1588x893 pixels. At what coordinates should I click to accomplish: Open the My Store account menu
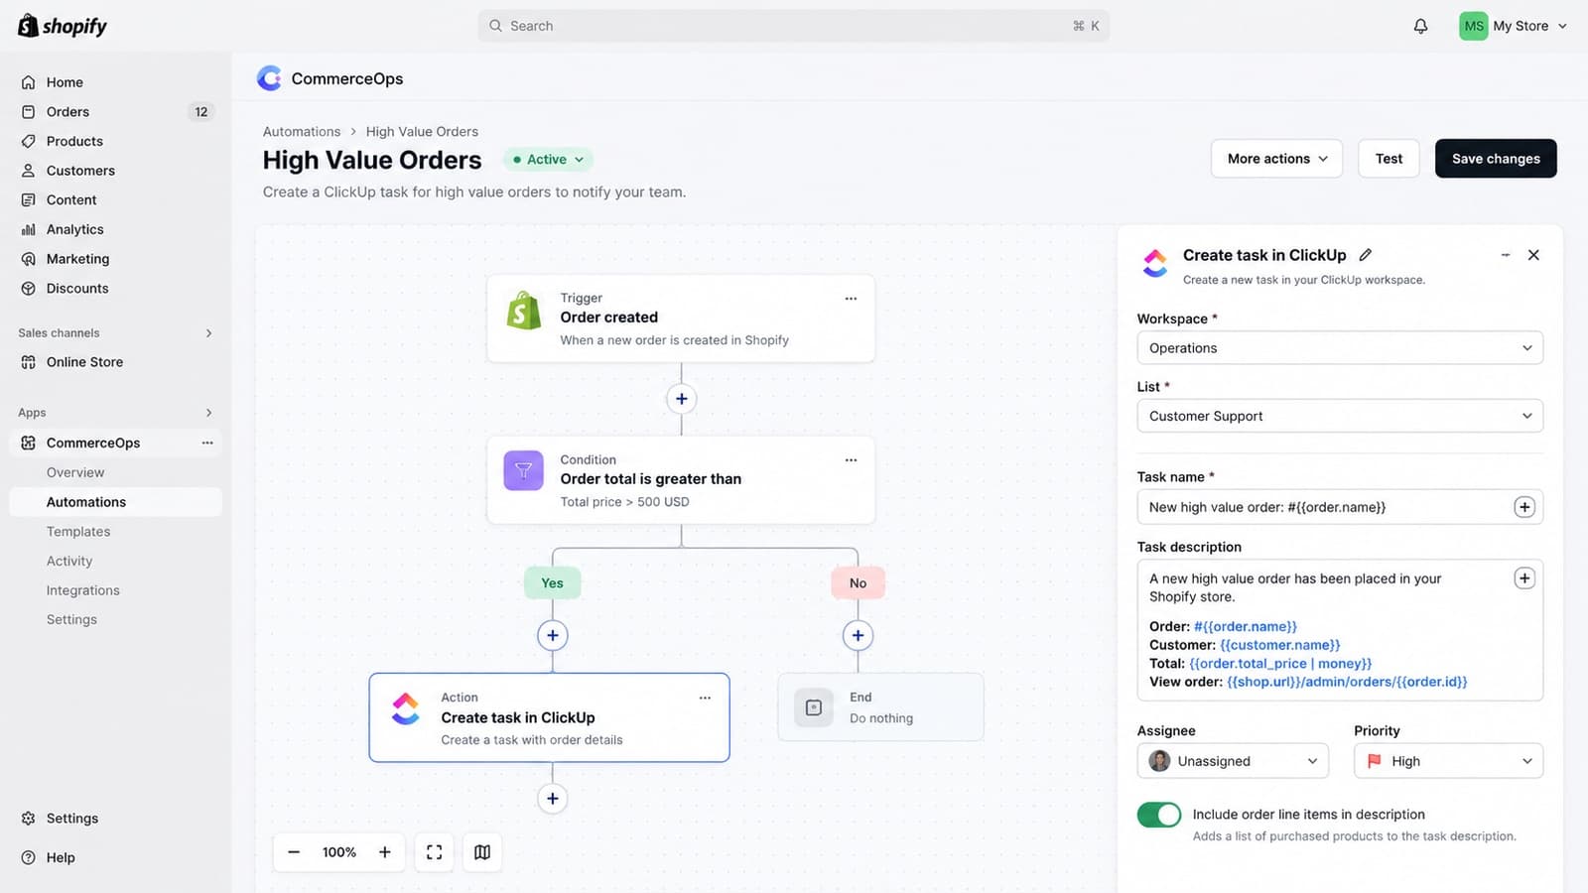coord(1514,26)
